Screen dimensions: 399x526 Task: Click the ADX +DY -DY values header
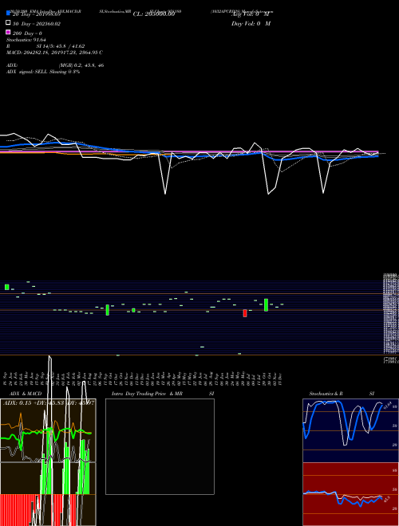click(49, 403)
